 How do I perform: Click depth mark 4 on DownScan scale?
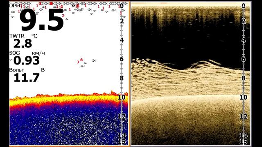coord(244,40)
